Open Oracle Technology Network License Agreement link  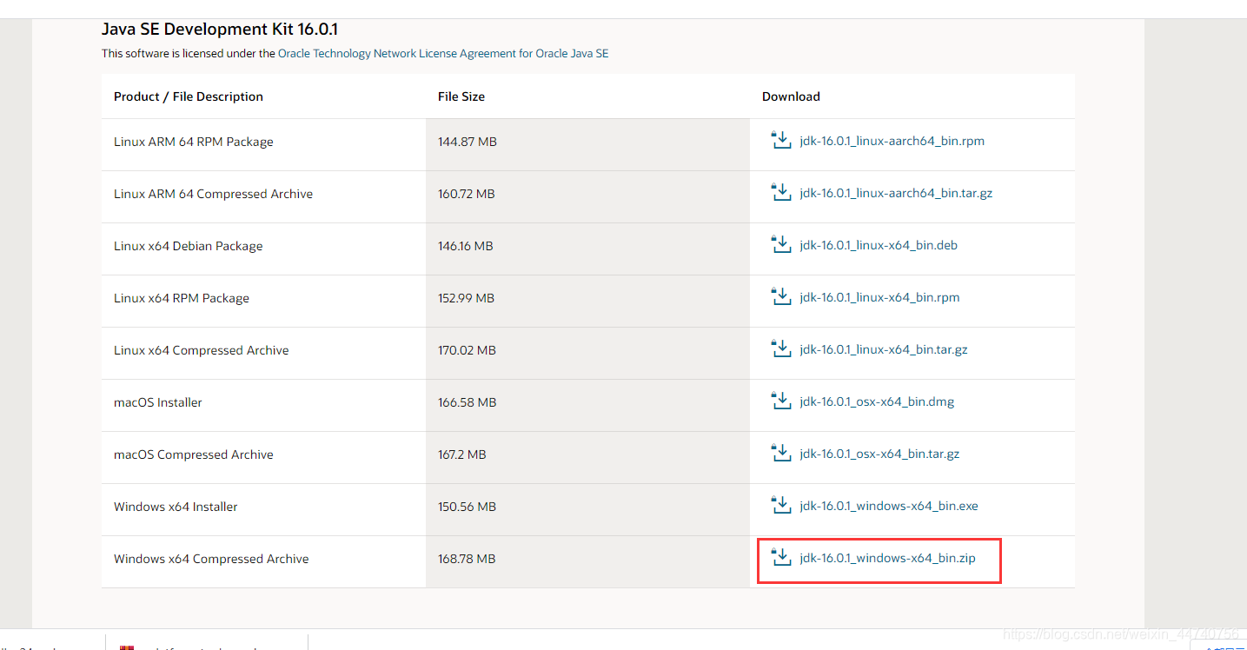click(x=443, y=53)
